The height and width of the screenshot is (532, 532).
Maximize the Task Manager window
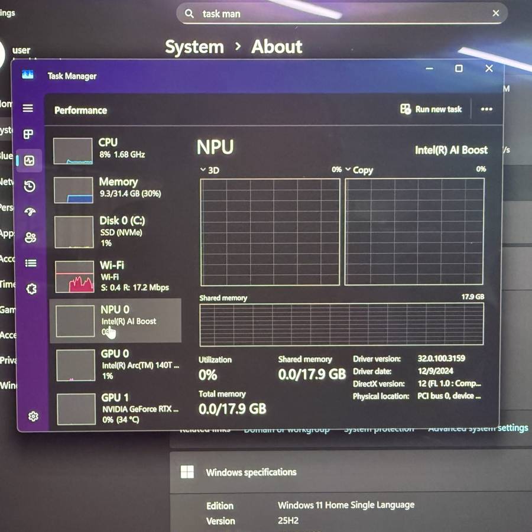[459, 69]
